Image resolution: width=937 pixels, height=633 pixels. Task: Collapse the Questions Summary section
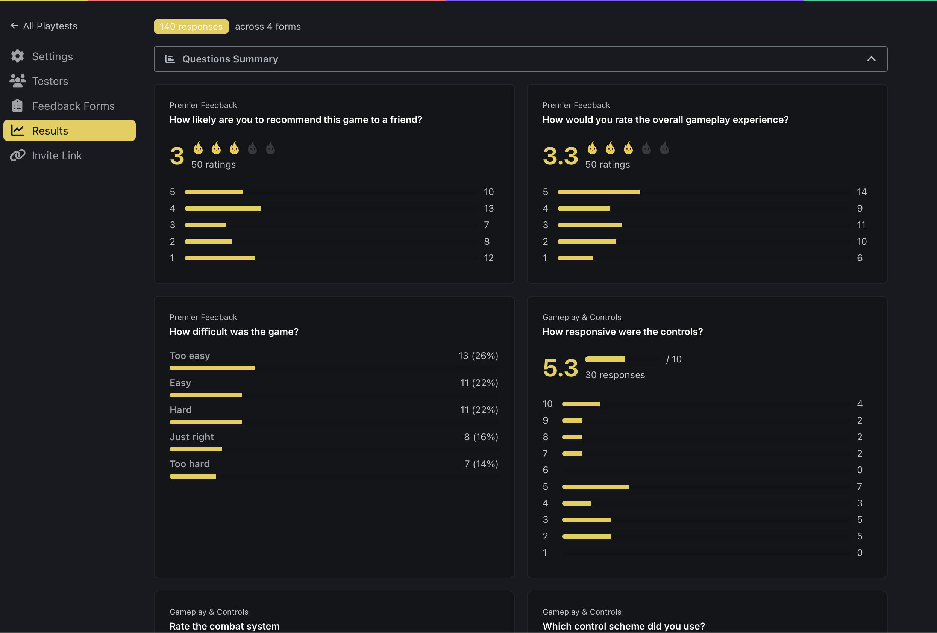tap(871, 59)
